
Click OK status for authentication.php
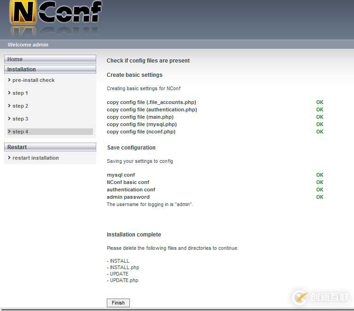[x=319, y=109]
